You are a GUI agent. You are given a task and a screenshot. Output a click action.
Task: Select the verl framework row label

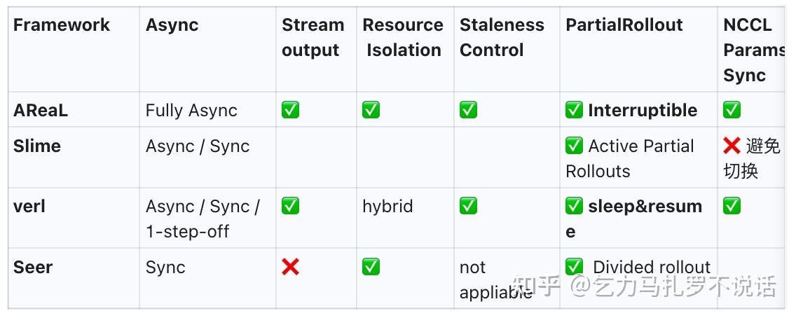(x=29, y=206)
